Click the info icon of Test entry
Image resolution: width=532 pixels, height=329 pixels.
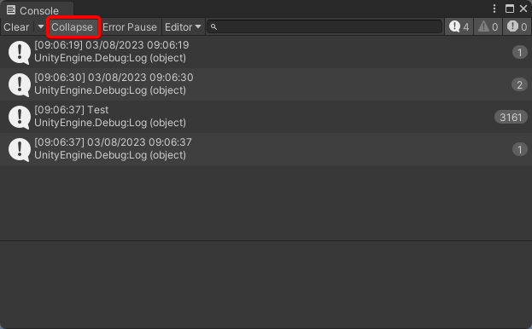[20, 117]
